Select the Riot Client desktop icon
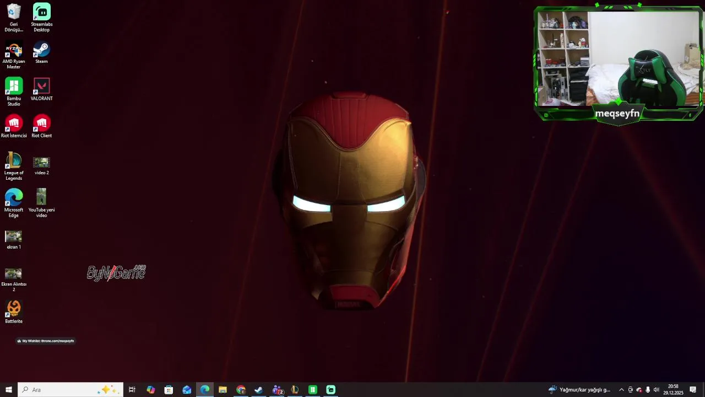The height and width of the screenshot is (397, 705). point(42,126)
